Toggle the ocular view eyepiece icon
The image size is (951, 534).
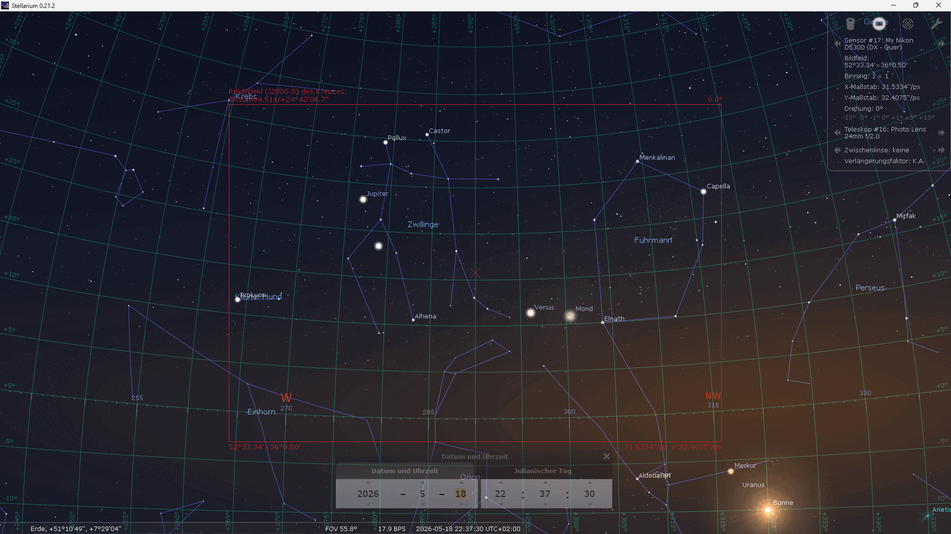pos(850,23)
